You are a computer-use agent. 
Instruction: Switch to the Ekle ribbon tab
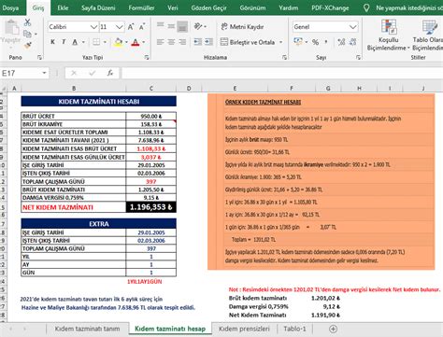coord(63,8)
